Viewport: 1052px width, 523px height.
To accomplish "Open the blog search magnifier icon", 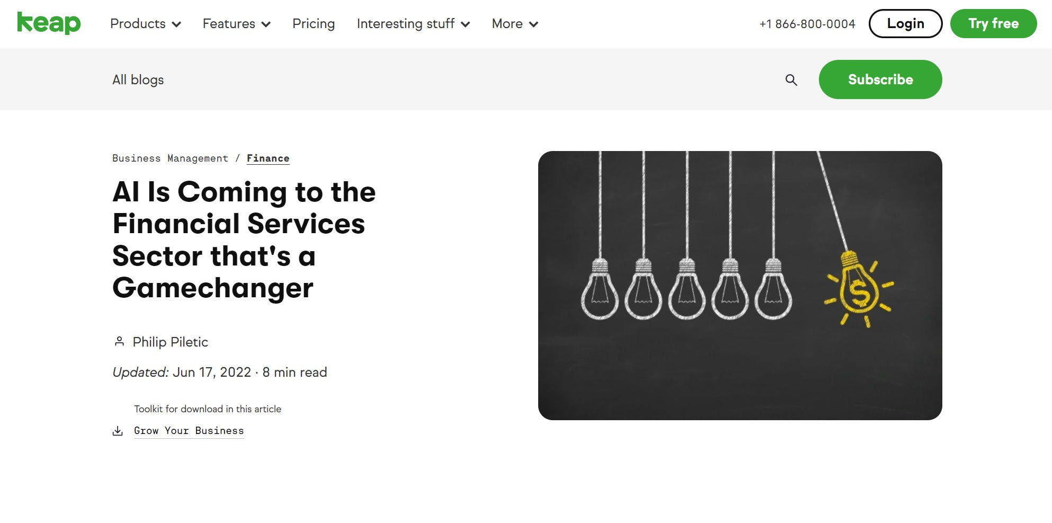I will click(791, 80).
